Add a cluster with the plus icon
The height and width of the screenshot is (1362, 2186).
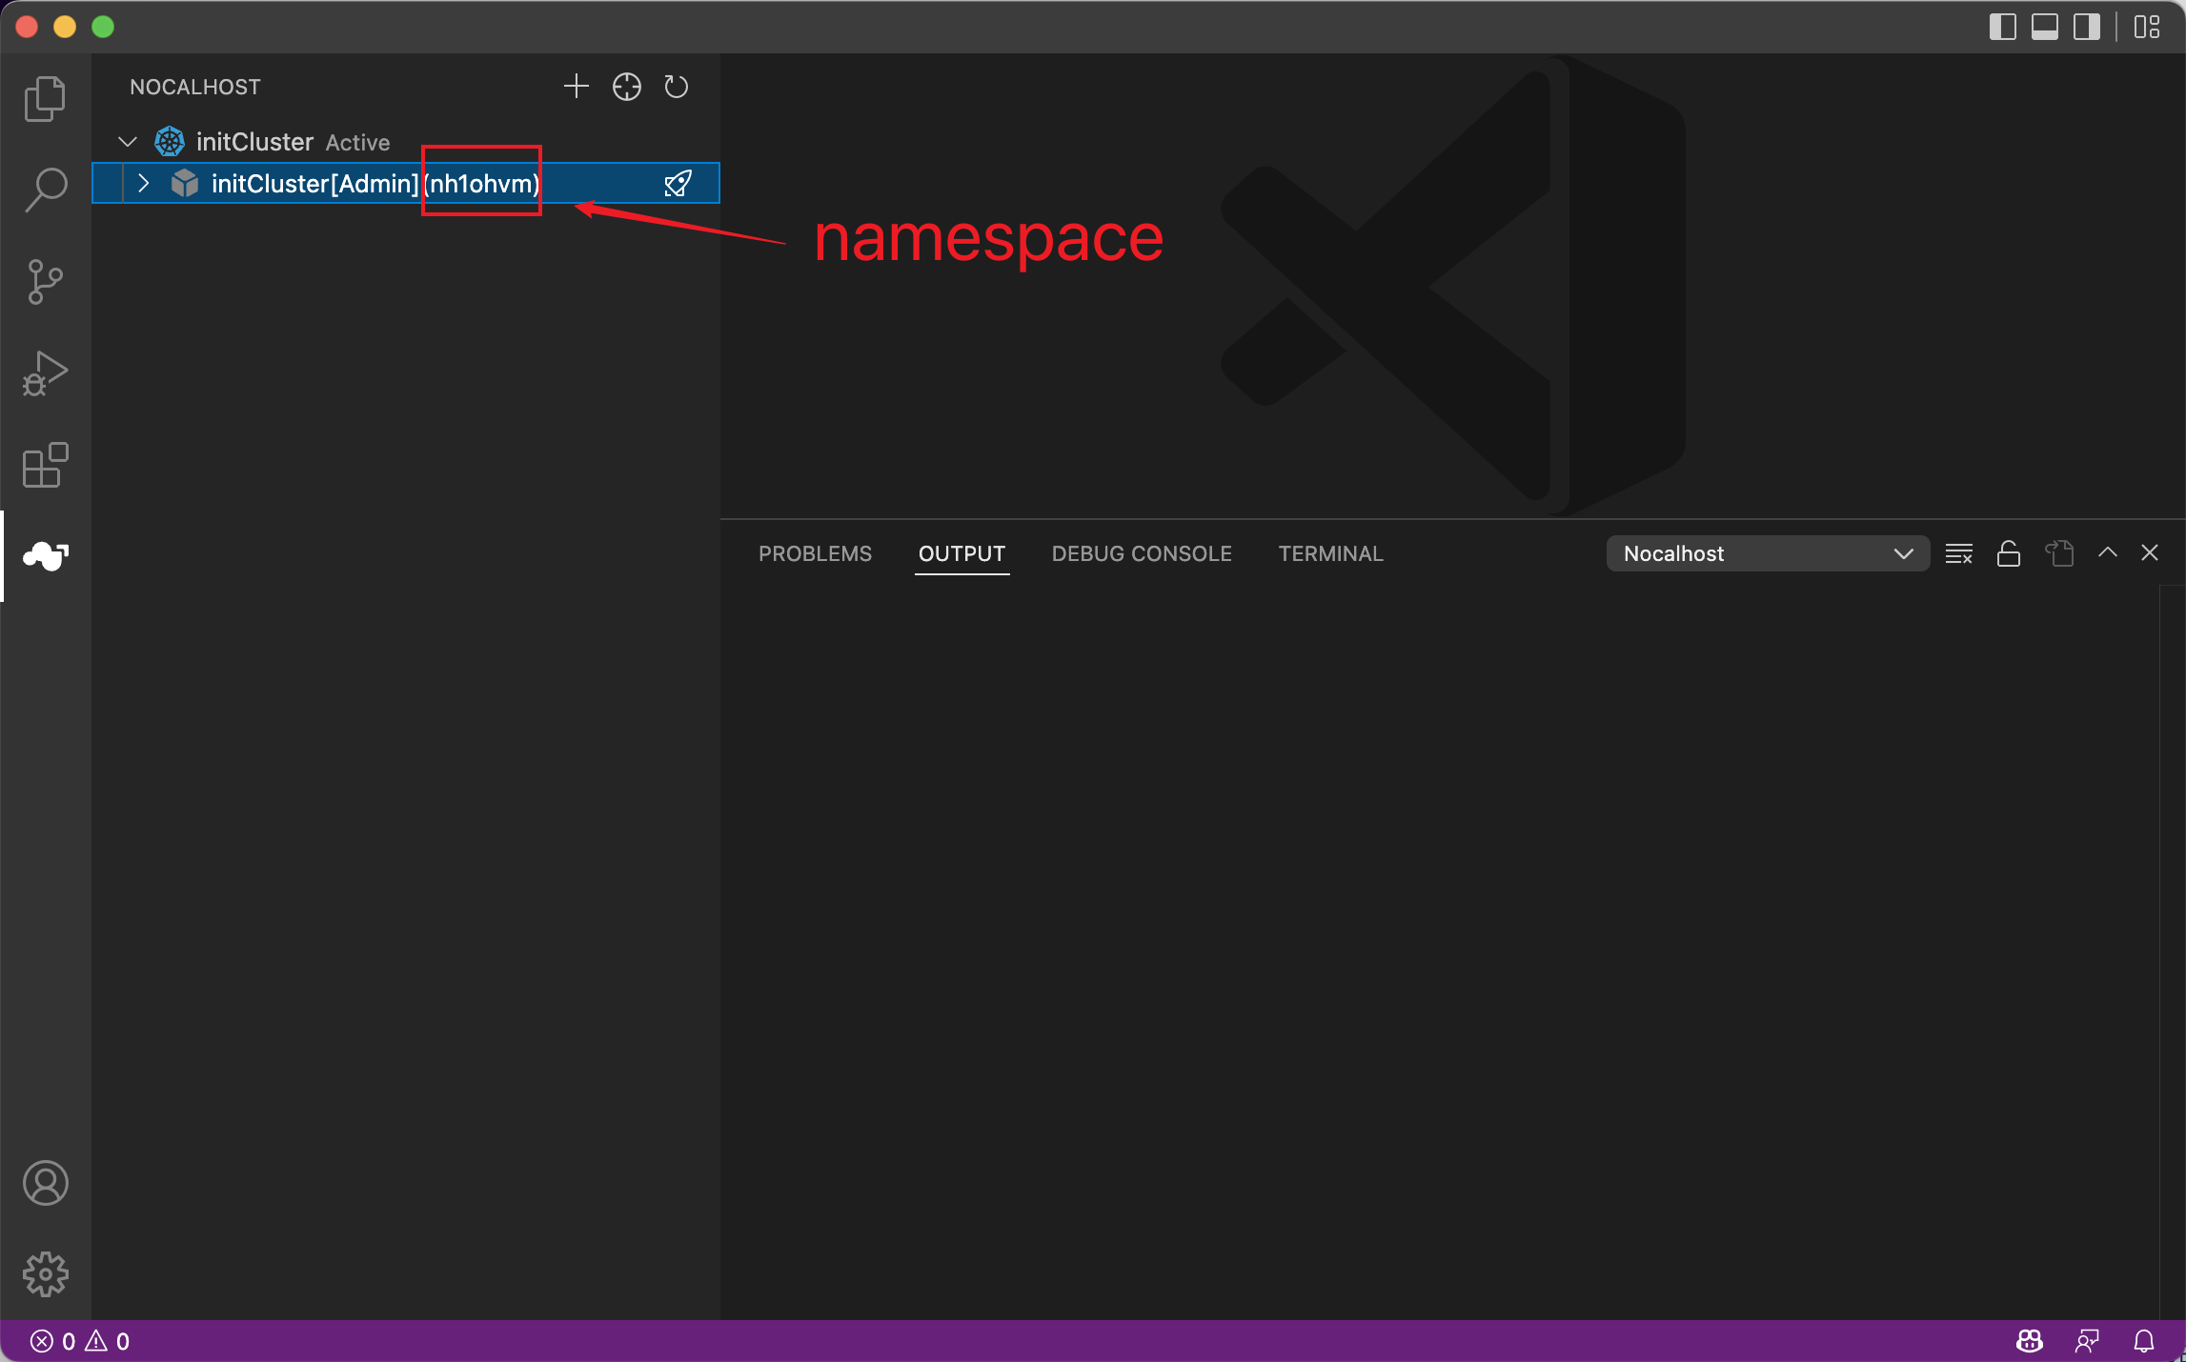[577, 87]
